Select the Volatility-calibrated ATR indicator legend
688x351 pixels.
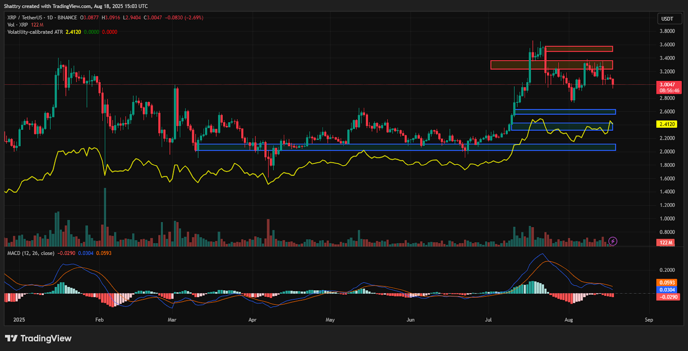point(35,32)
